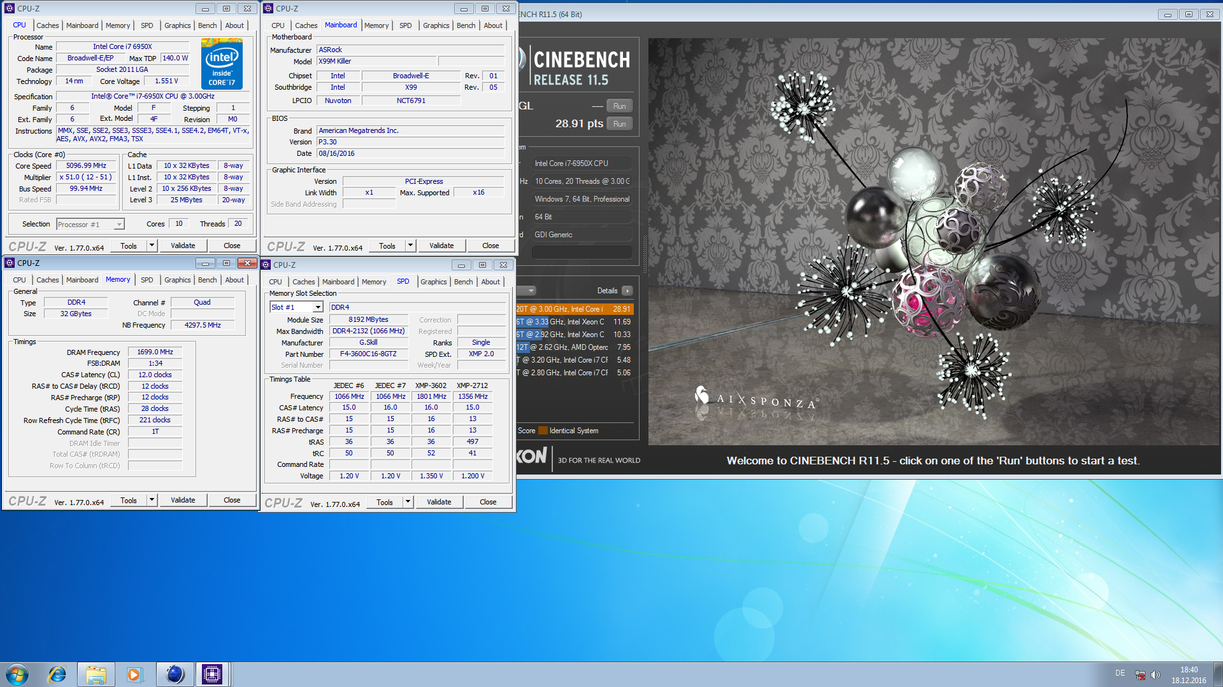Screen dimensions: 1223x687
Task: Click title bar icon of CPU-Z Mainboard window
Action: tap(269, 8)
